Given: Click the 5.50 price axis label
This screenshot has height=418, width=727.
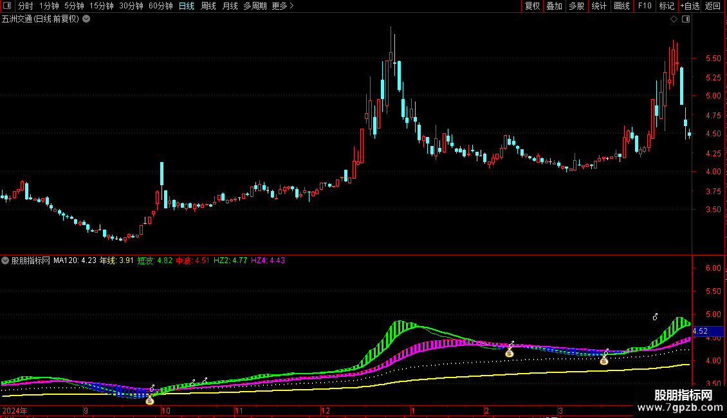Looking at the screenshot, I should [x=713, y=59].
